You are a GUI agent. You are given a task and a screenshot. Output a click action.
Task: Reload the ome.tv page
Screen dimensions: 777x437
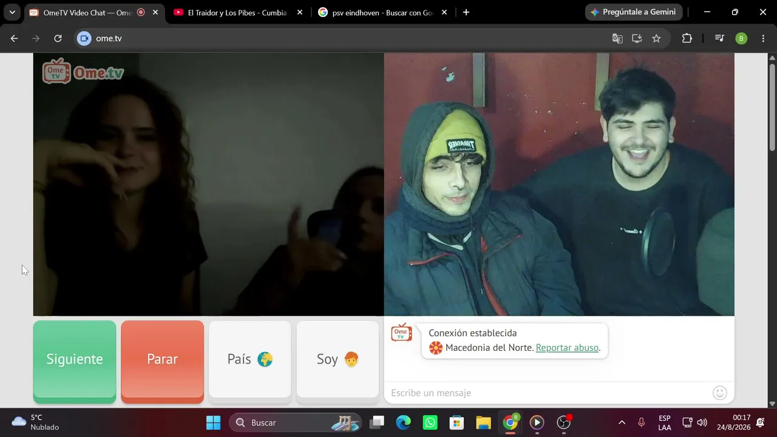58,38
